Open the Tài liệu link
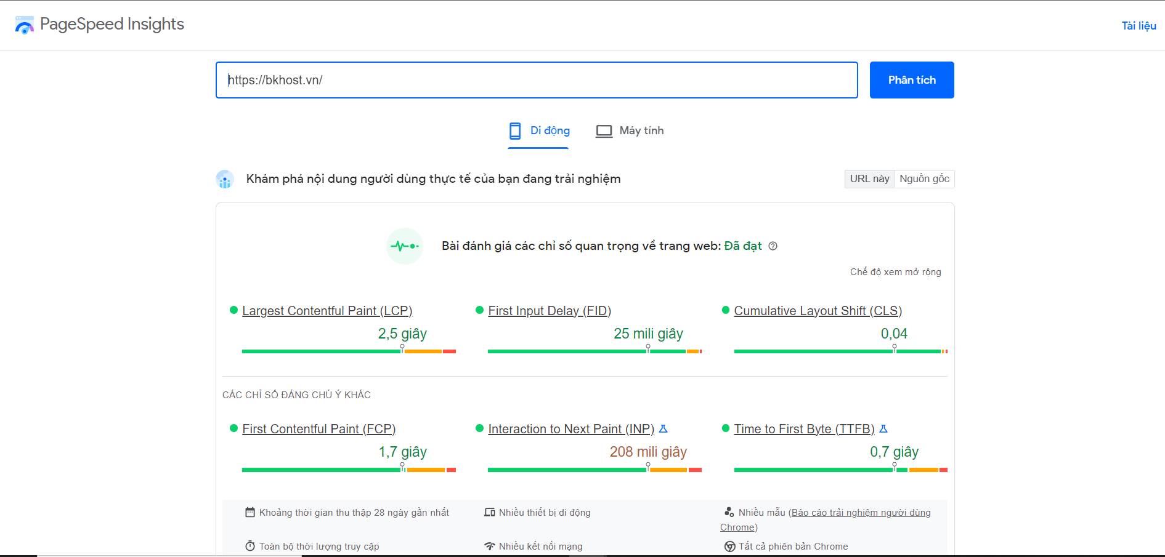The width and height of the screenshot is (1165, 557). pyautogui.click(x=1139, y=26)
